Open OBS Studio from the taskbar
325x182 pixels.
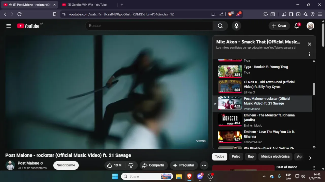210,176
